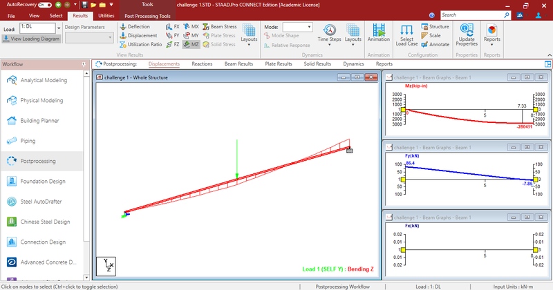Viewport: 553px width, 290px height.
Task: Select the Steel AutoDrafter workflow
Action: pyautogui.click(x=41, y=202)
